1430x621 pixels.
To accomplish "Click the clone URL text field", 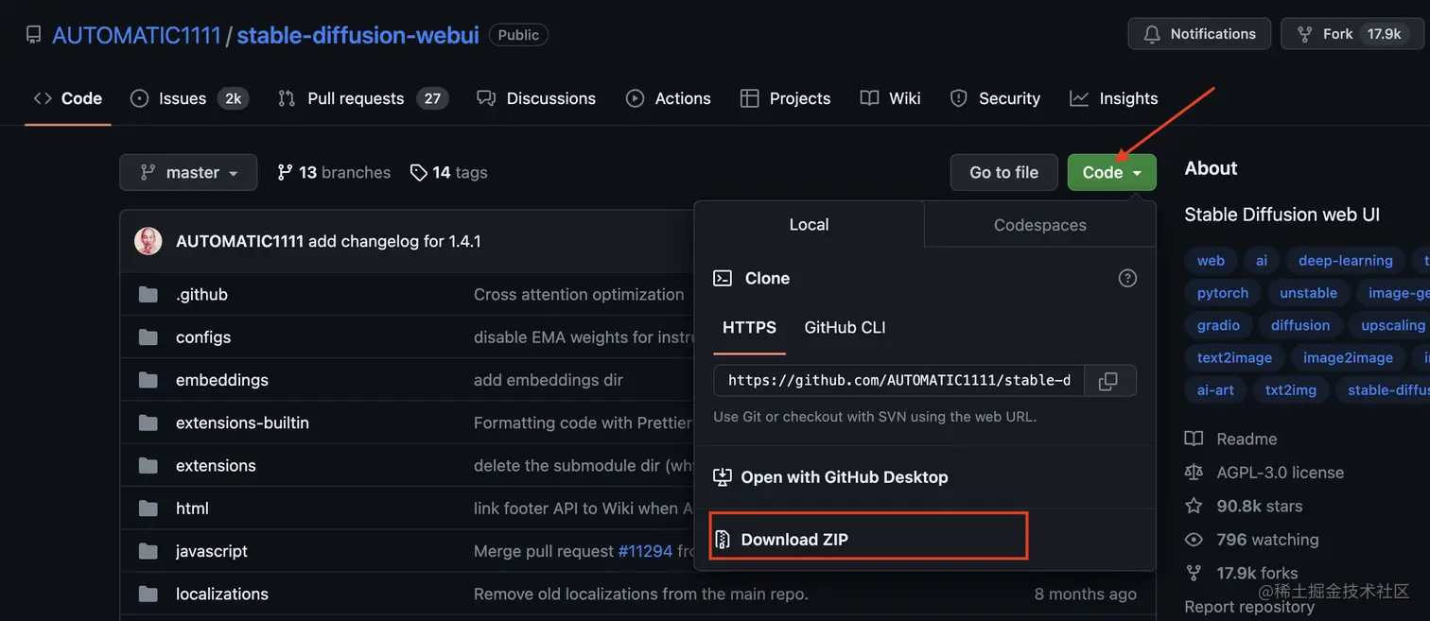I will pos(898,381).
